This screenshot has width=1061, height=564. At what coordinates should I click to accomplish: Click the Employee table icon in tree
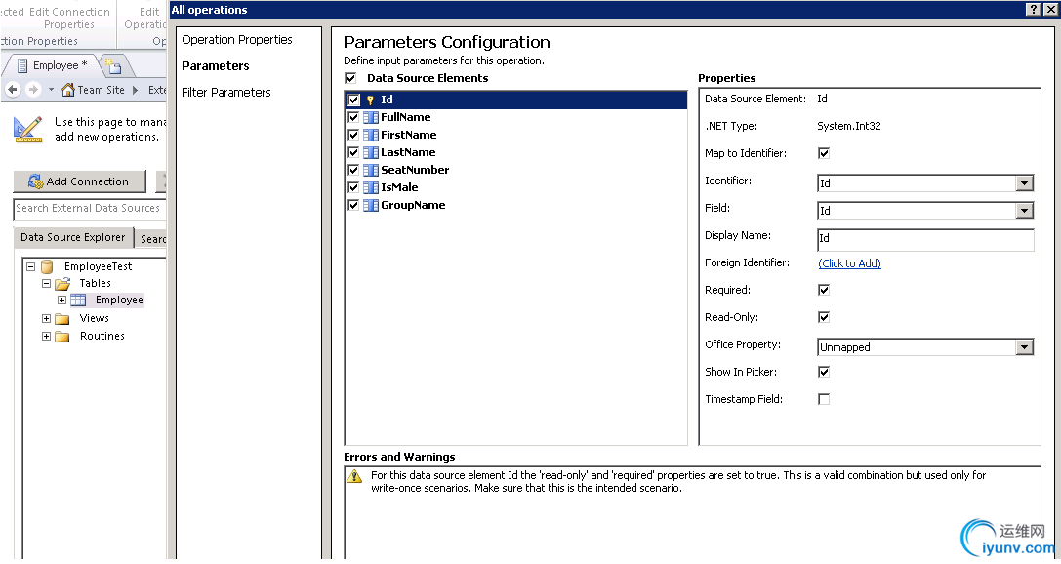78,301
